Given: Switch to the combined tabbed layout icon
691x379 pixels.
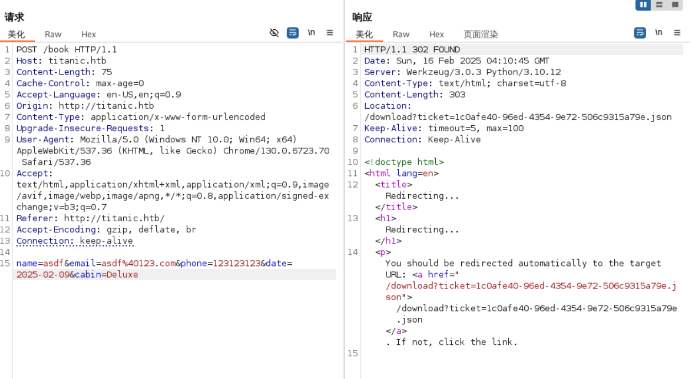Looking at the screenshot, I should tap(675, 5).
